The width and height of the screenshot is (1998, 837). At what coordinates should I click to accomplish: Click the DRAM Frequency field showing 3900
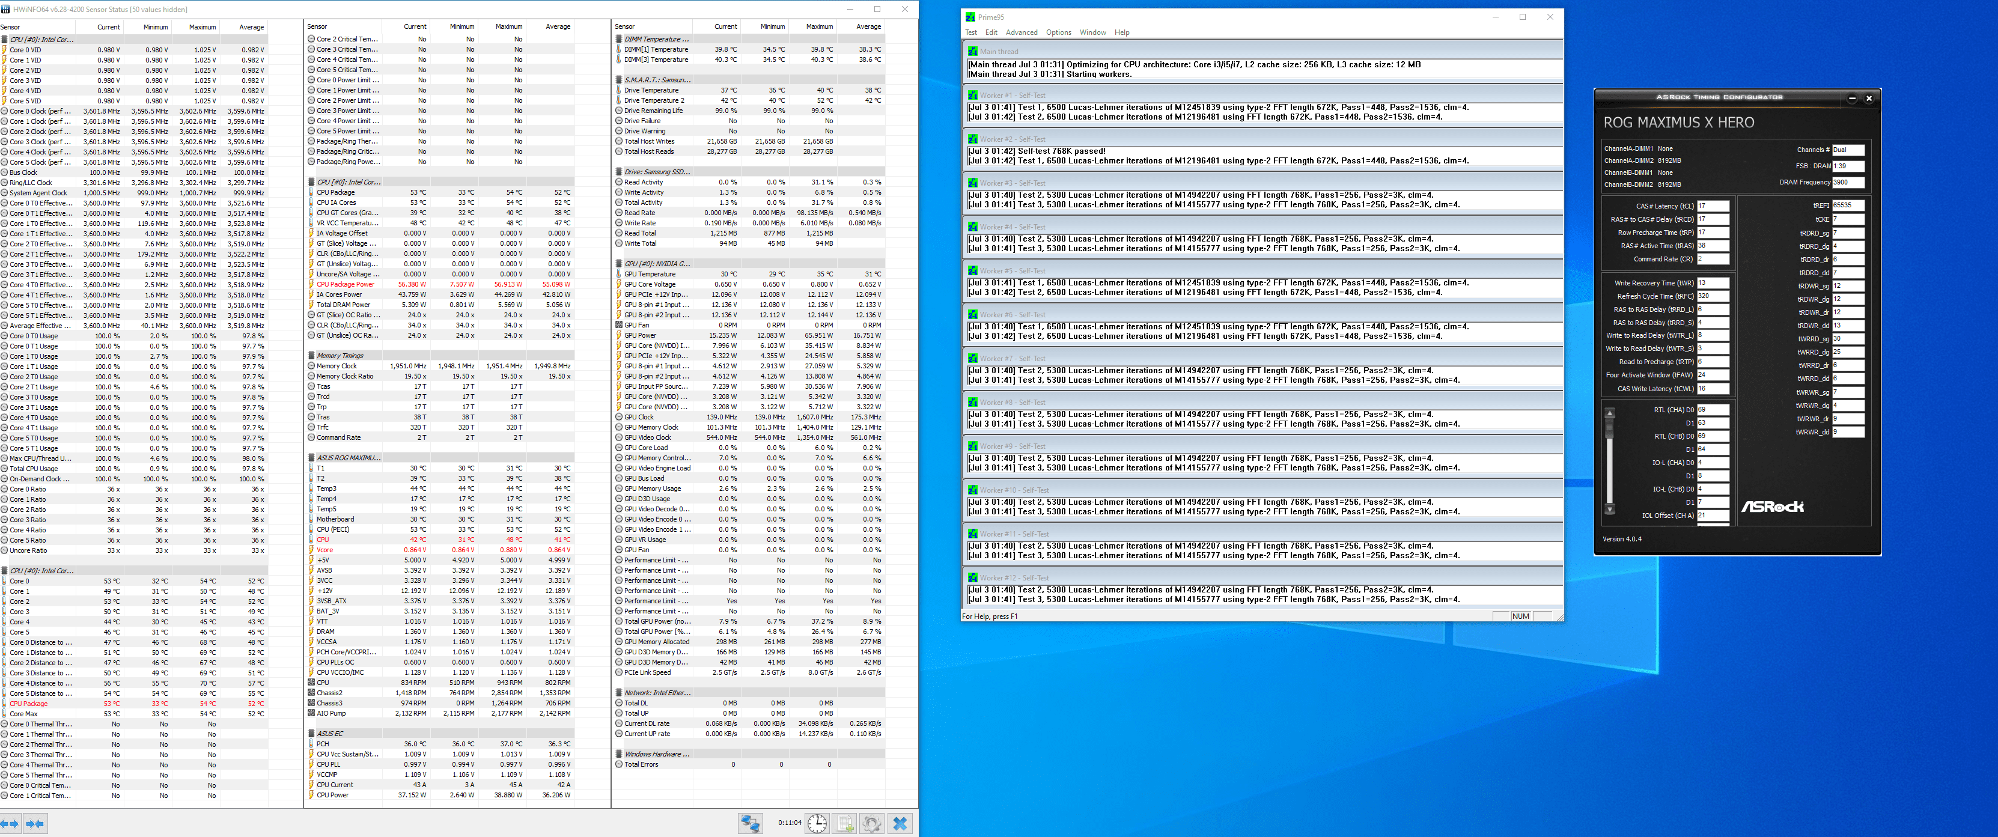point(1848,182)
